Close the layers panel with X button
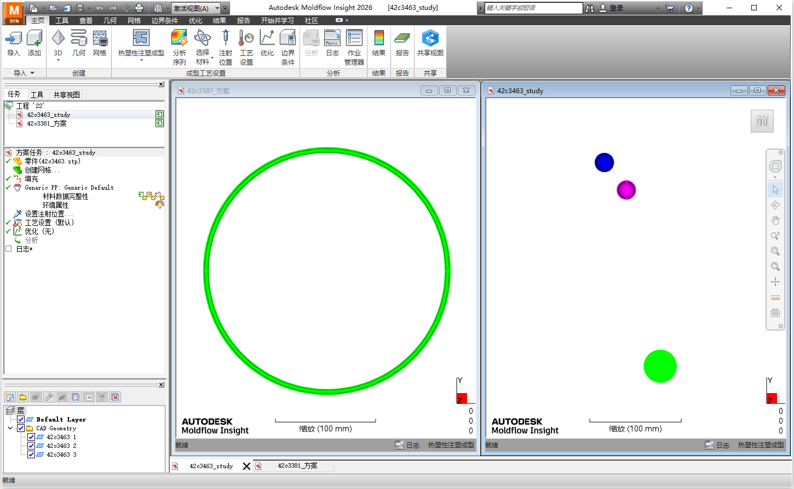Image resolution: width=794 pixels, height=489 pixels. click(x=161, y=385)
